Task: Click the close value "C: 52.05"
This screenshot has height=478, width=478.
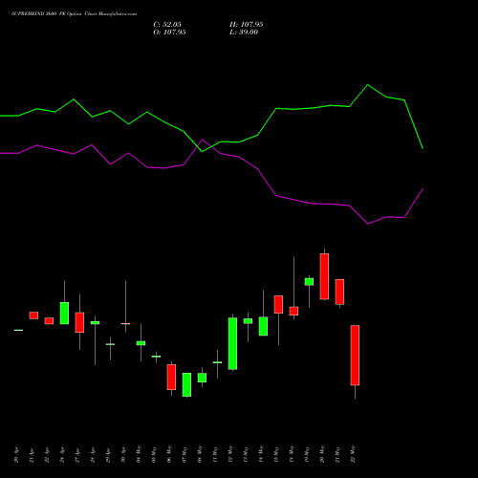Action: click(167, 25)
